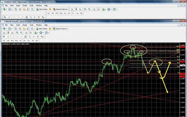
Task: Zoom out the chart in the FXDD window
Action: 89,9
